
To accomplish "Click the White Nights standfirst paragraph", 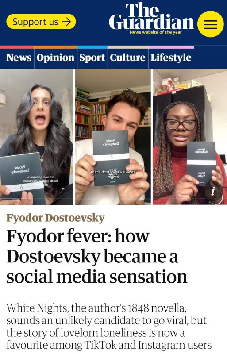I will [x=109, y=327].
